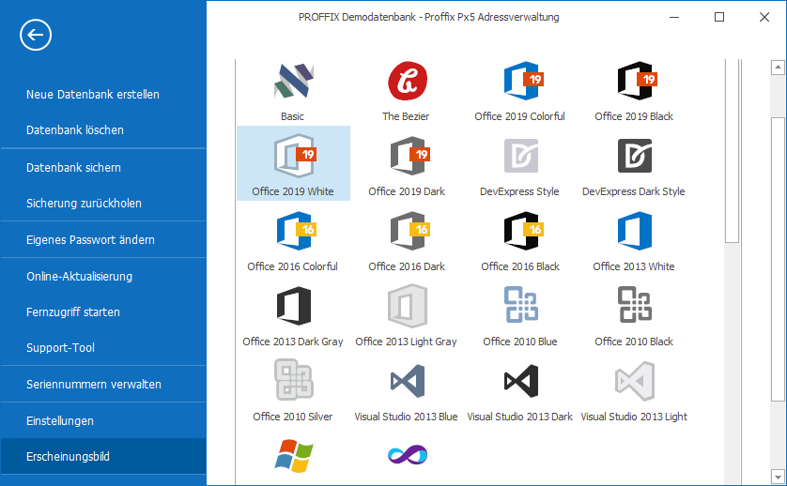The height and width of the screenshot is (486, 787).
Task: Open Neue Datenbank erstellen
Action: pos(103,94)
